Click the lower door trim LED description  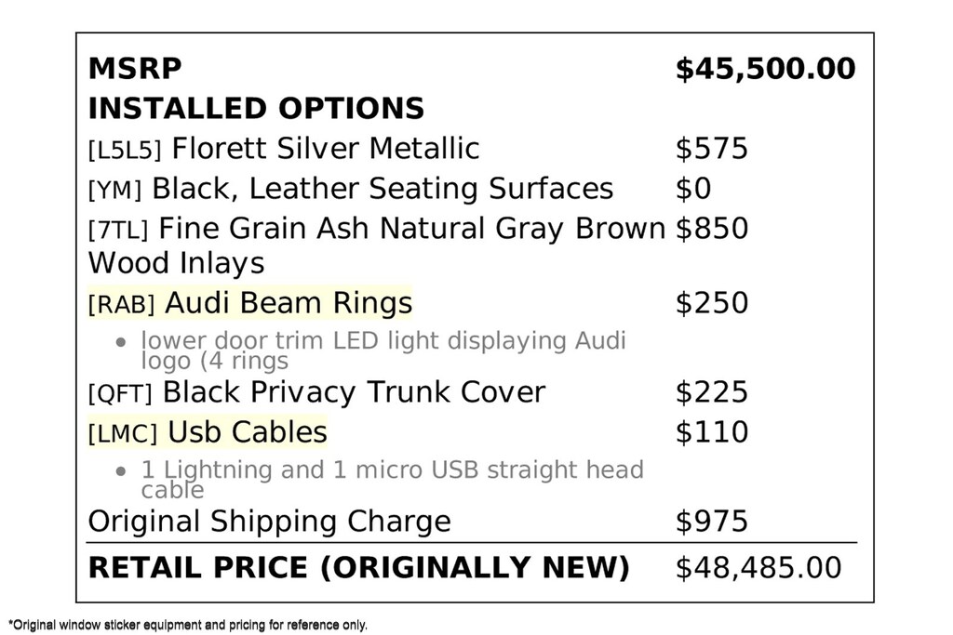pyautogui.click(x=383, y=351)
